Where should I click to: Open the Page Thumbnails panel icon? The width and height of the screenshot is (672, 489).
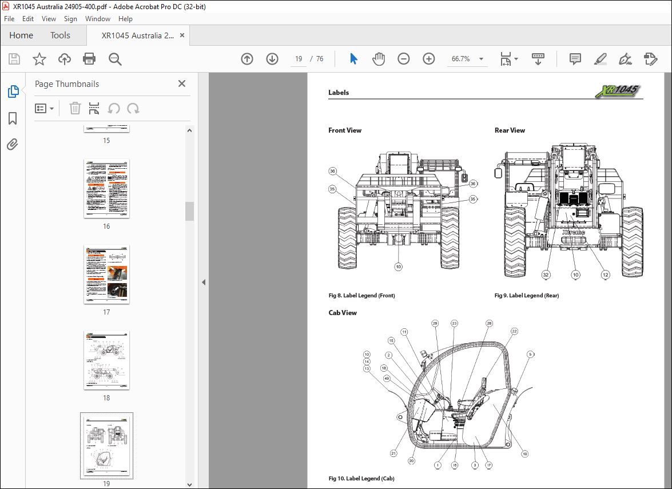(x=13, y=92)
